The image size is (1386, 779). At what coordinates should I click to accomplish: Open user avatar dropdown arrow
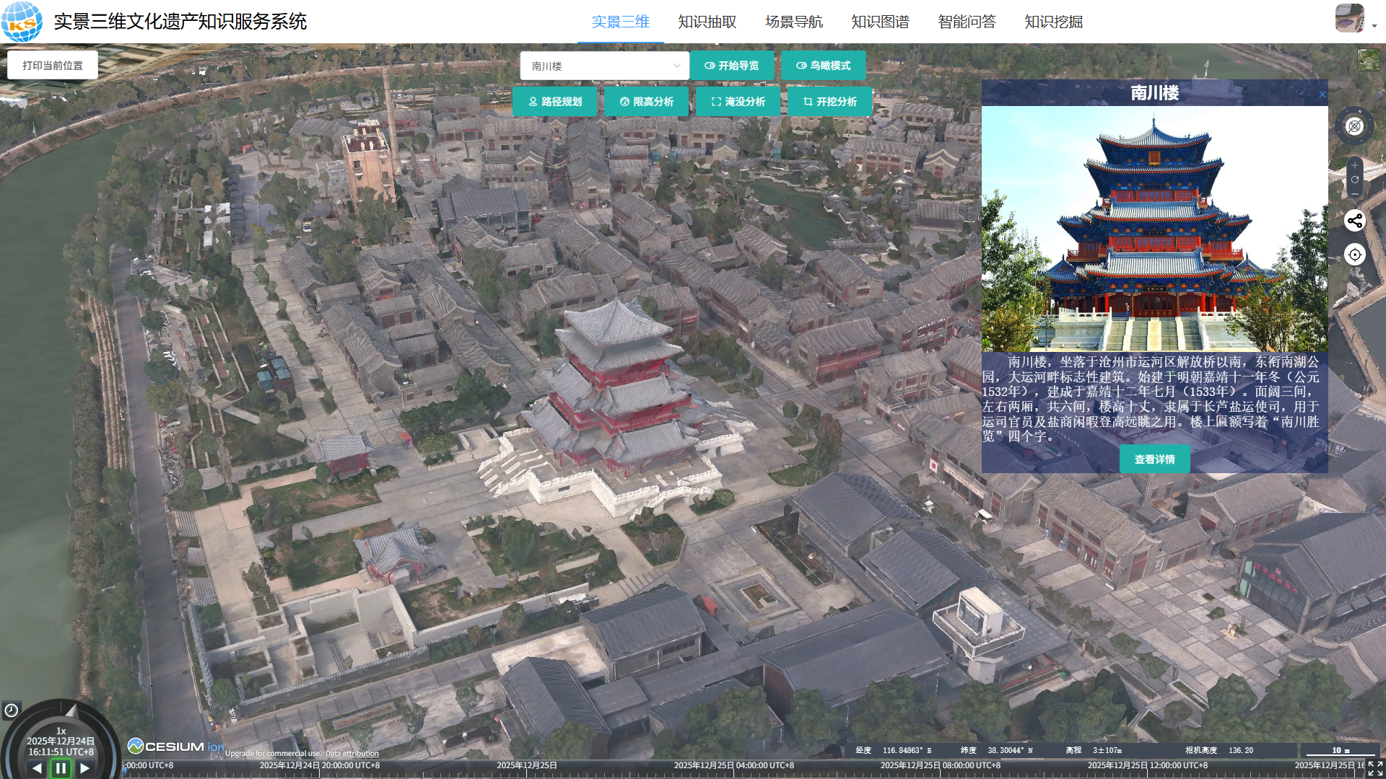[1374, 25]
